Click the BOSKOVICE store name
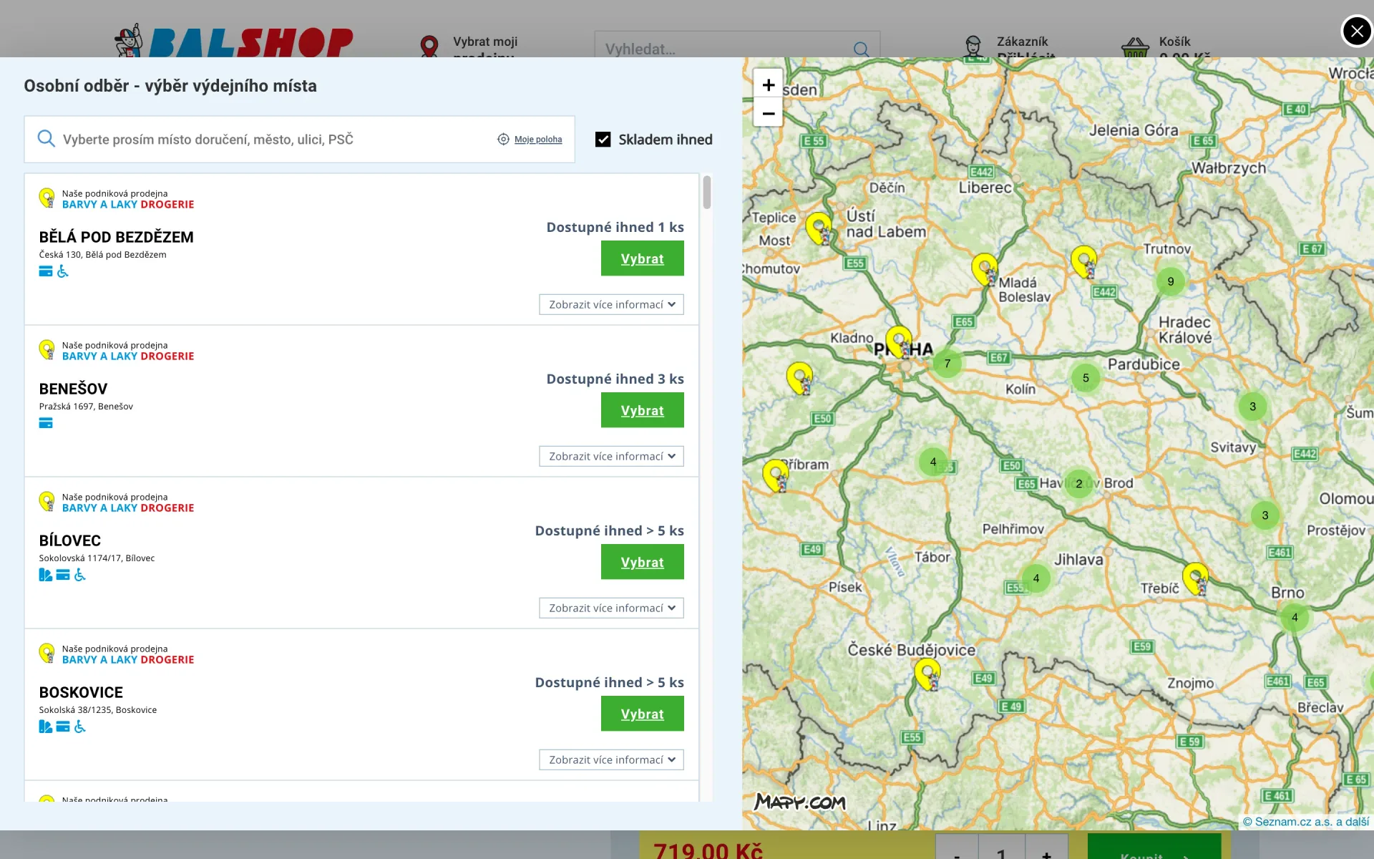1374x859 pixels. [x=81, y=692]
